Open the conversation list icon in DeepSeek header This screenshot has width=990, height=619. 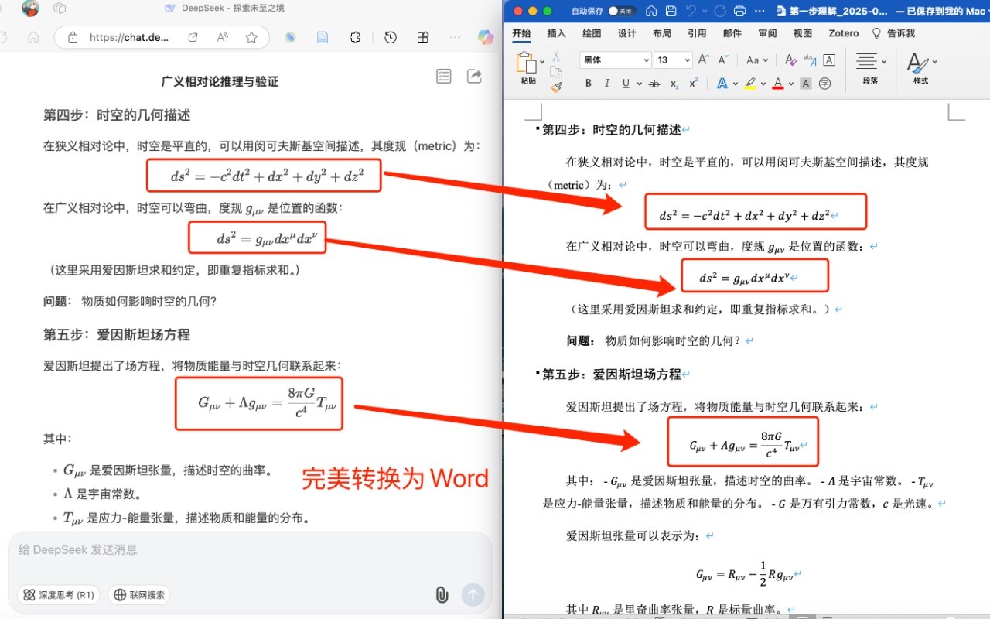click(443, 76)
